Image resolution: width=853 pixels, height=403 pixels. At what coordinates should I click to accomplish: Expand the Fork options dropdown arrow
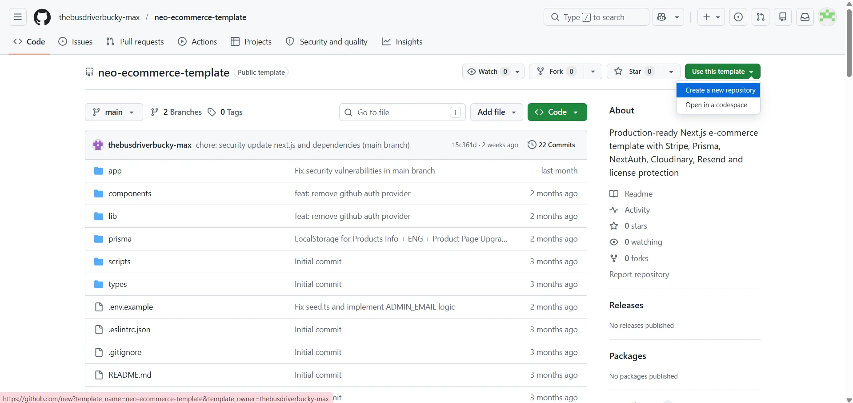click(593, 72)
